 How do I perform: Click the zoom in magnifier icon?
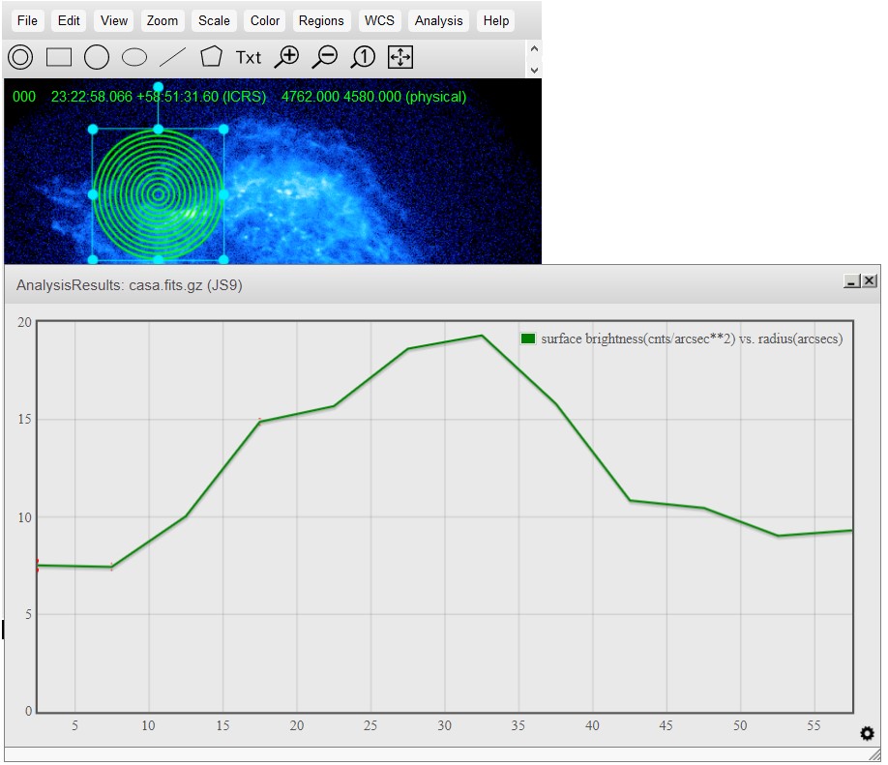286,57
